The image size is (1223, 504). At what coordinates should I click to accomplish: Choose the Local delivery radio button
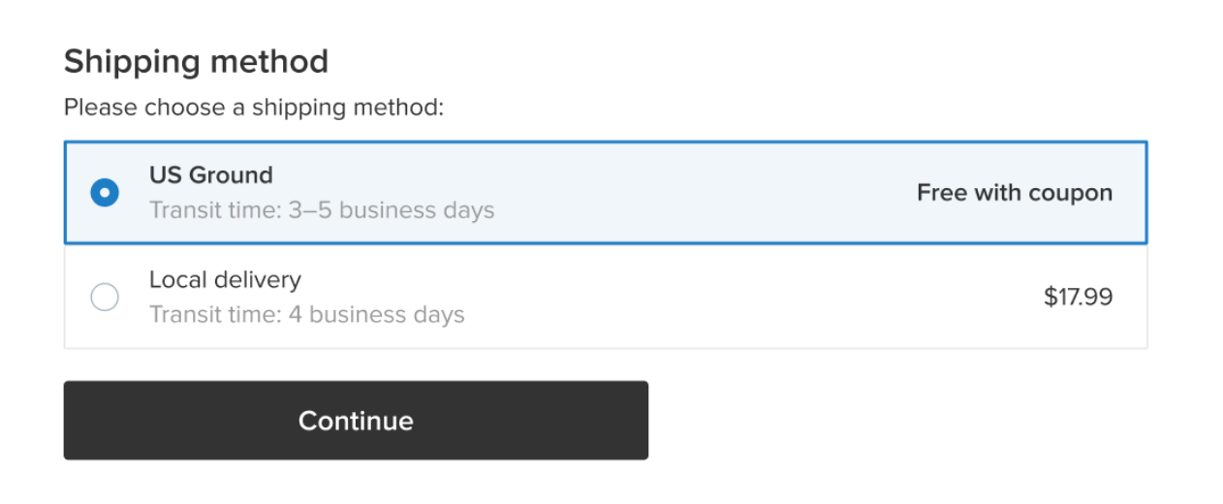coord(105,298)
